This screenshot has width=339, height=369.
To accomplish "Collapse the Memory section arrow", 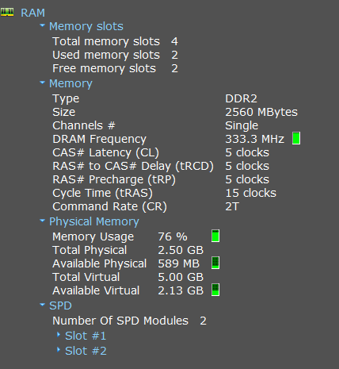I will [42, 83].
